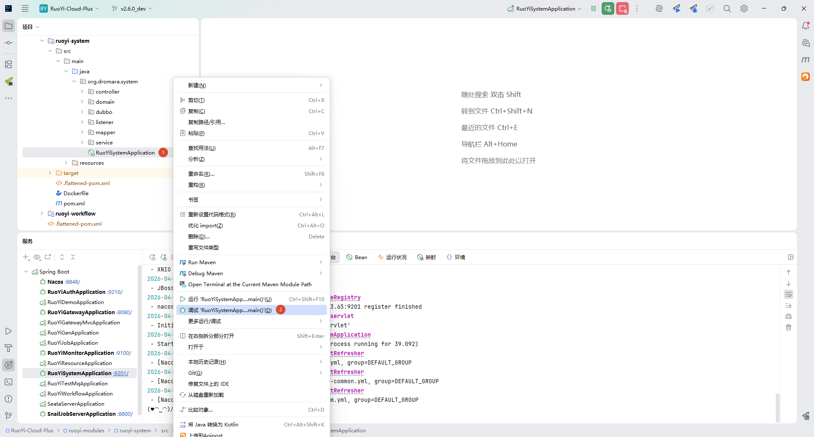Click the console vertical scrollbar
The height and width of the screenshot is (437, 814).
point(778,407)
